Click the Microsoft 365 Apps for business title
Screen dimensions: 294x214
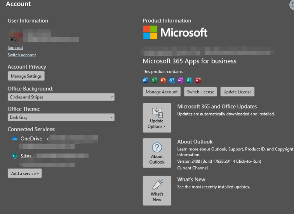[x=190, y=61]
